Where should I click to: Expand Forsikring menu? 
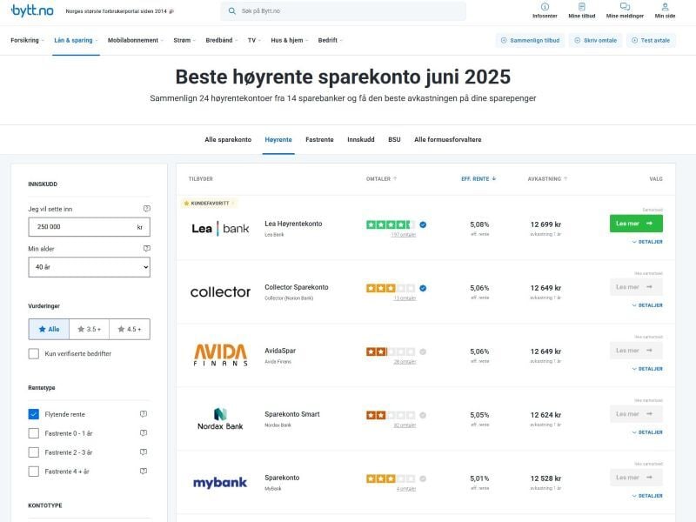pyautogui.click(x=27, y=40)
